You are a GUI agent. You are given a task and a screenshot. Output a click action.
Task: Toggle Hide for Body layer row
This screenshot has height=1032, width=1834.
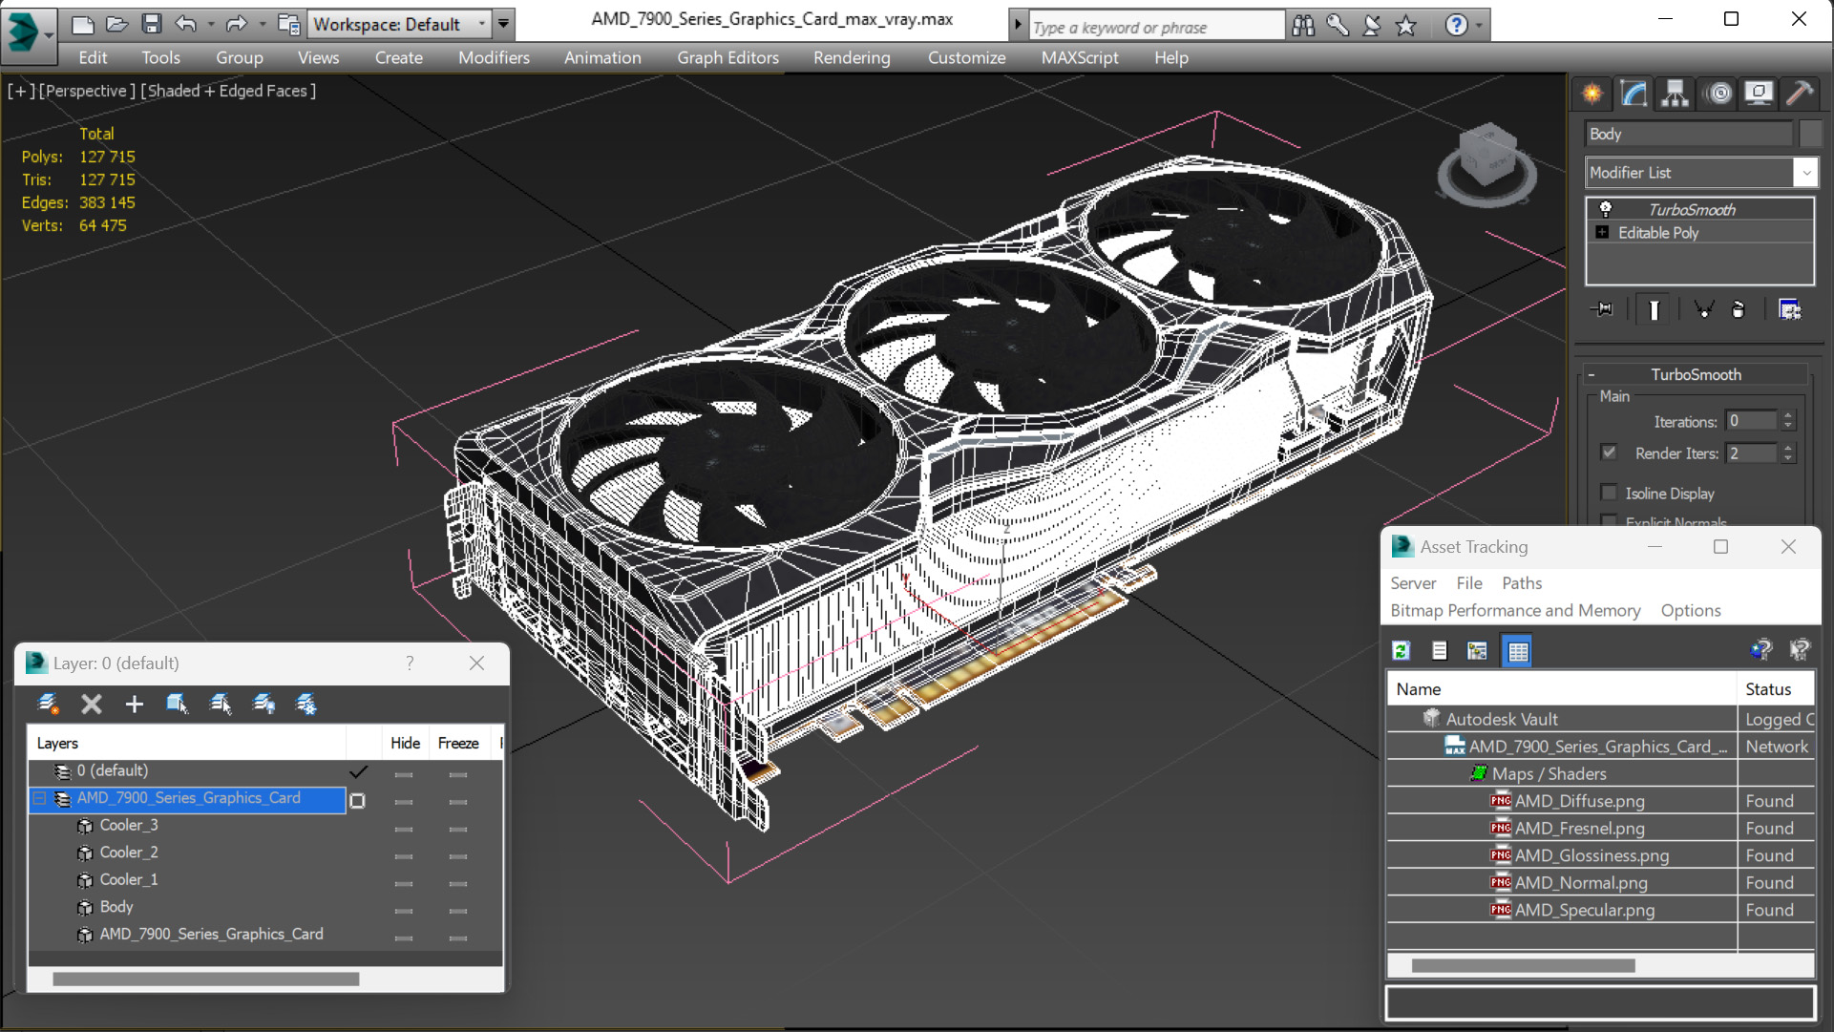pos(404,911)
